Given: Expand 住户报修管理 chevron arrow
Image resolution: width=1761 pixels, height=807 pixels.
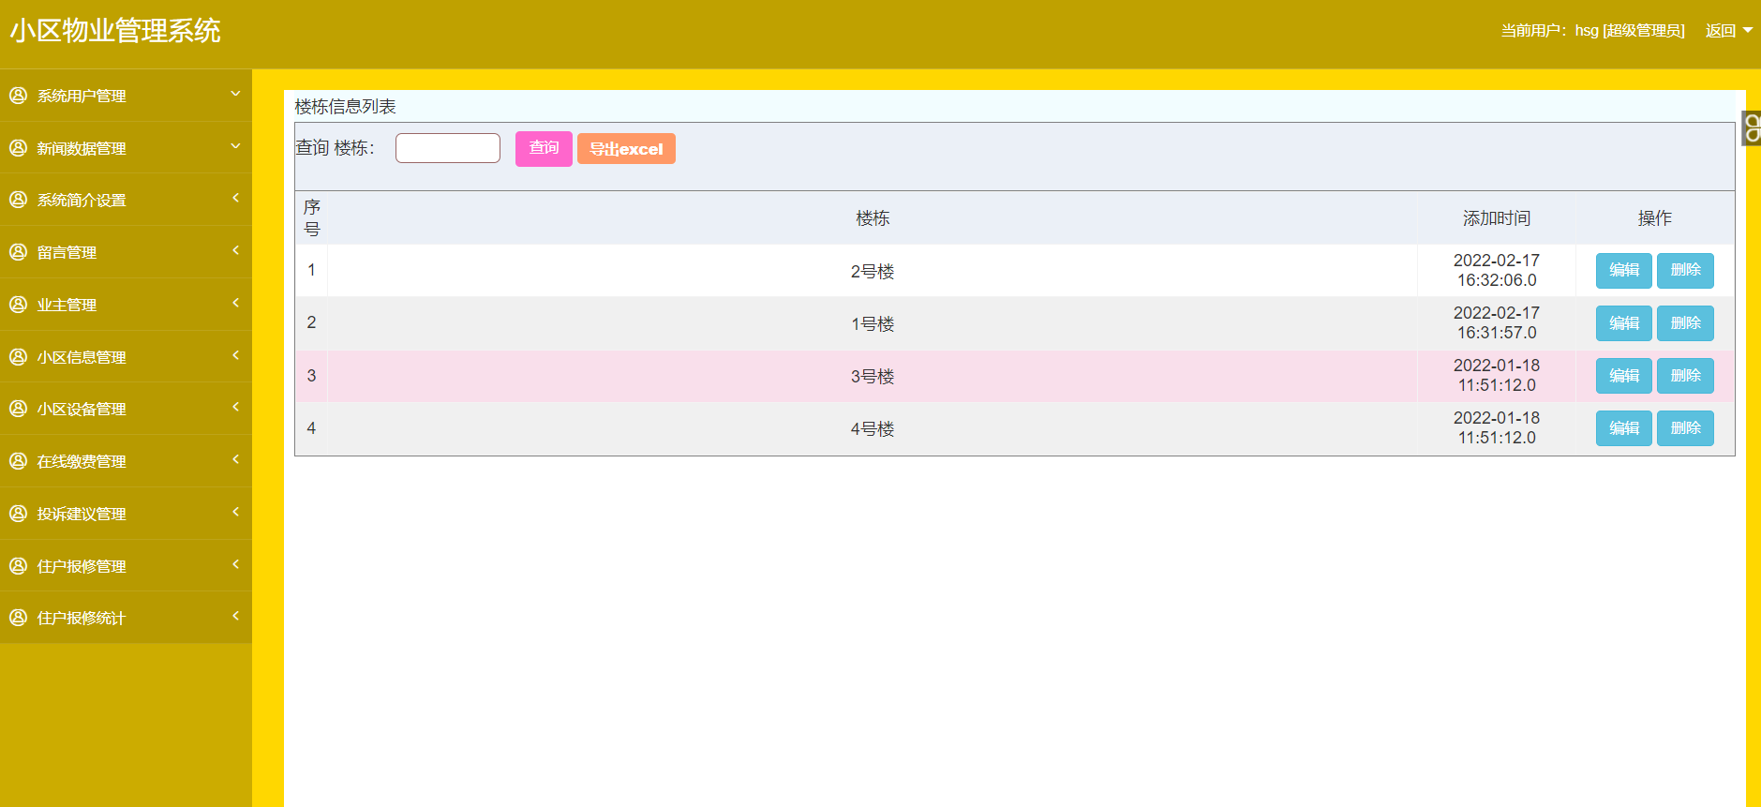Looking at the screenshot, I should [x=235, y=564].
